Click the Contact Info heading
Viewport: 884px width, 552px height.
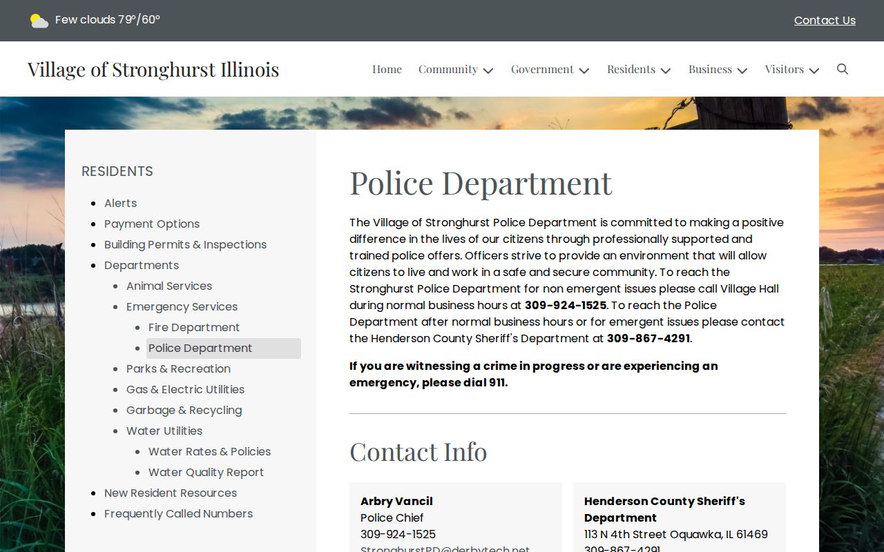pyautogui.click(x=418, y=452)
